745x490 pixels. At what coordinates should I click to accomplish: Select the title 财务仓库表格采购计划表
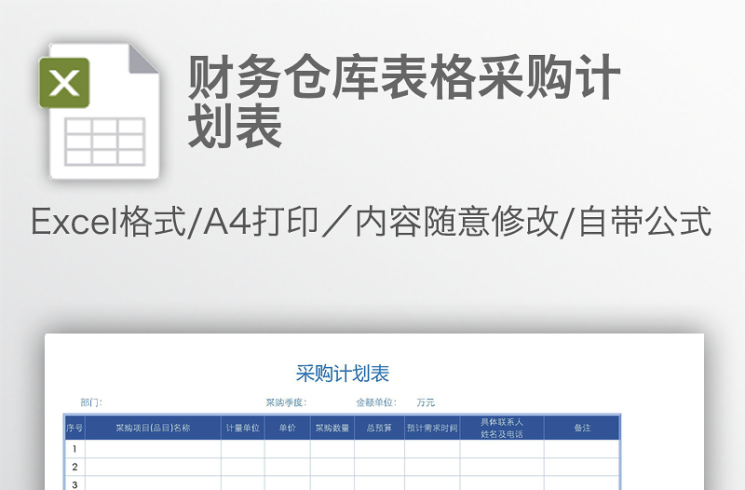coord(404,102)
